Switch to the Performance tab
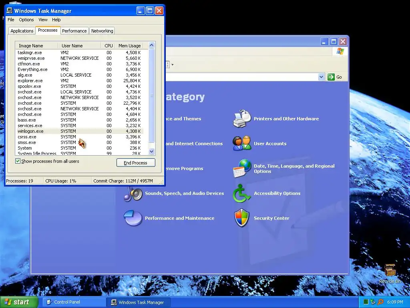410x308 pixels. click(74, 31)
